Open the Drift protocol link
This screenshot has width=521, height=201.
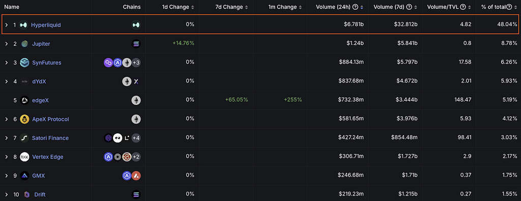click(40, 194)
